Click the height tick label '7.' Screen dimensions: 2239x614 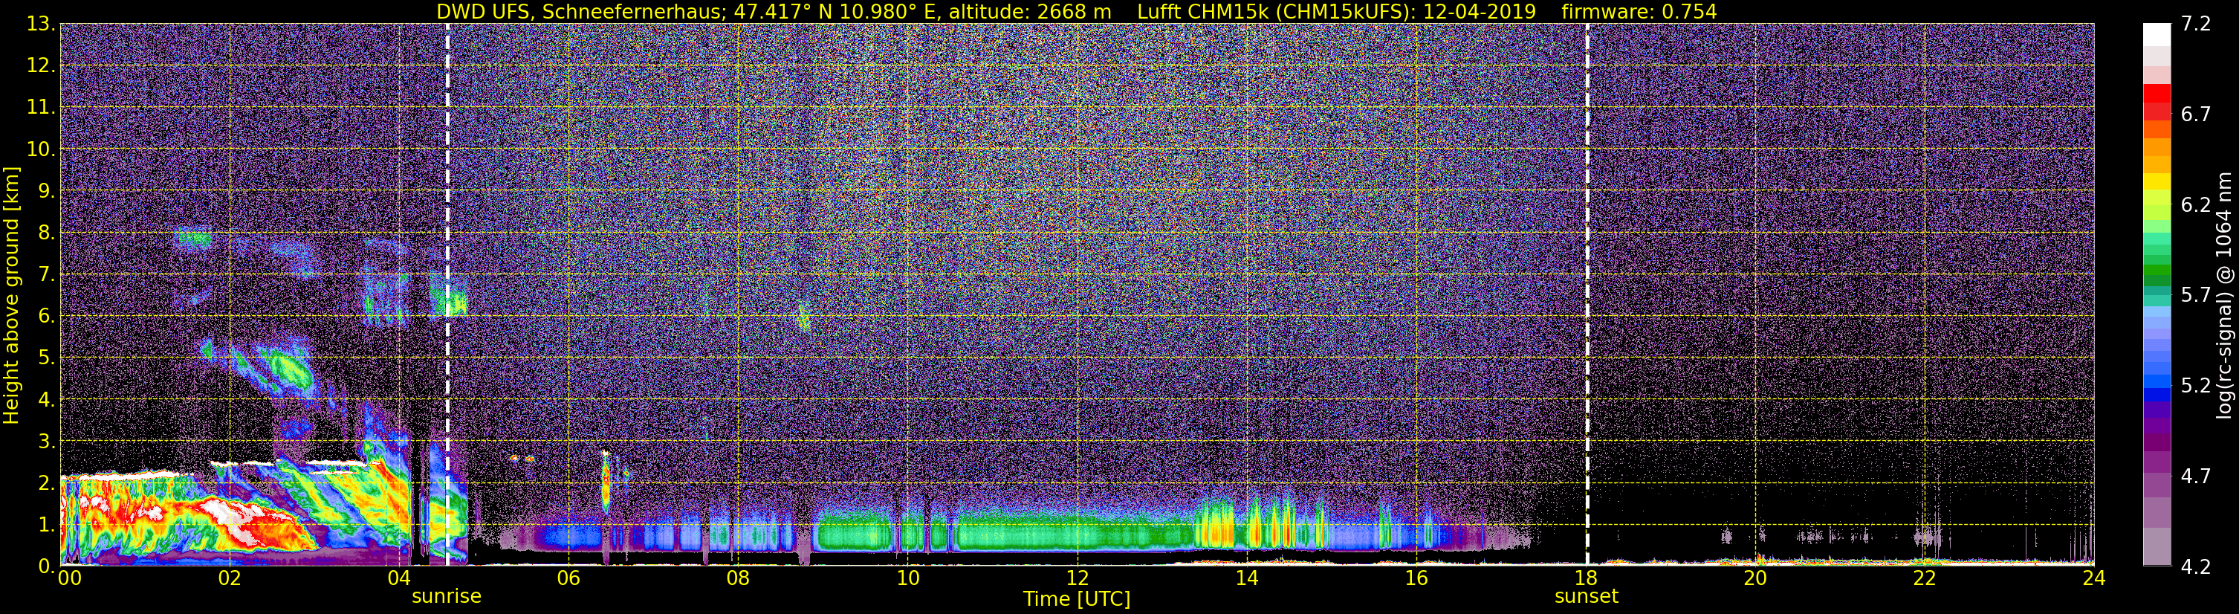point(46,275)
